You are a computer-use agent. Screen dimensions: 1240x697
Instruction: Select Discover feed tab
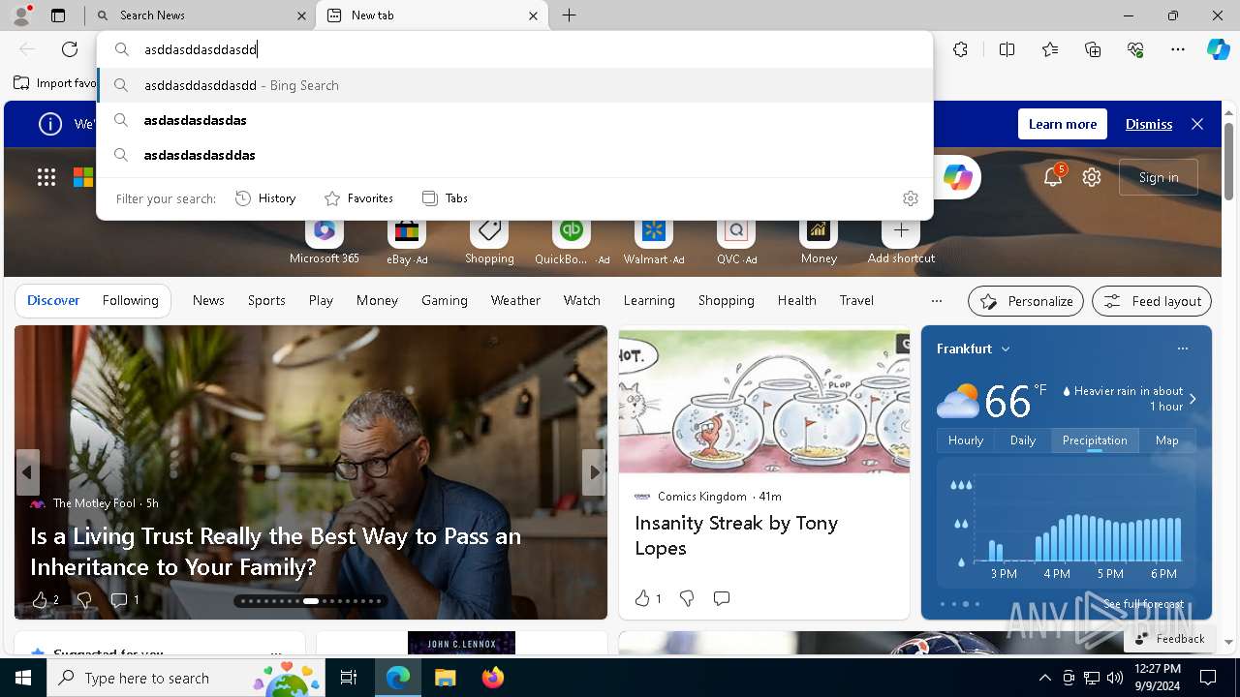tap(53, 301)
